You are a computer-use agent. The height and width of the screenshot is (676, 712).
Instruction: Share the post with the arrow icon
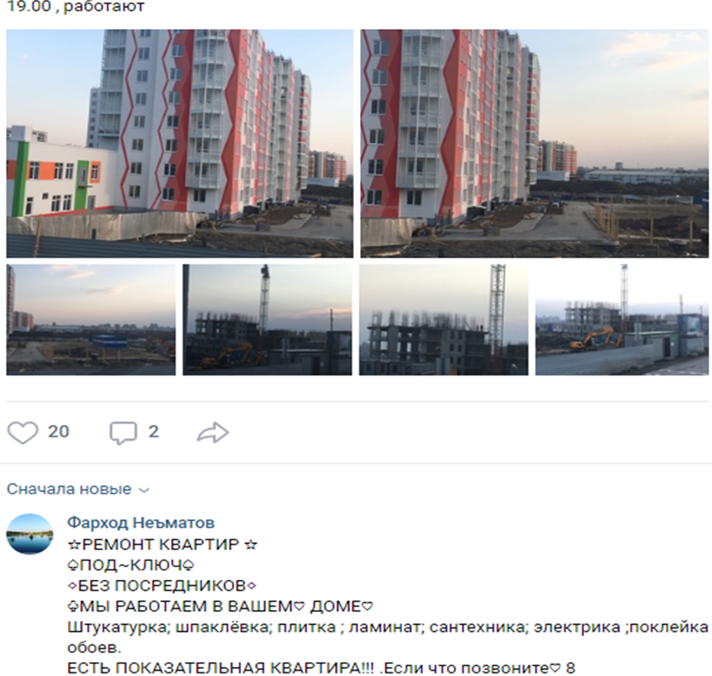pos(213,433)
